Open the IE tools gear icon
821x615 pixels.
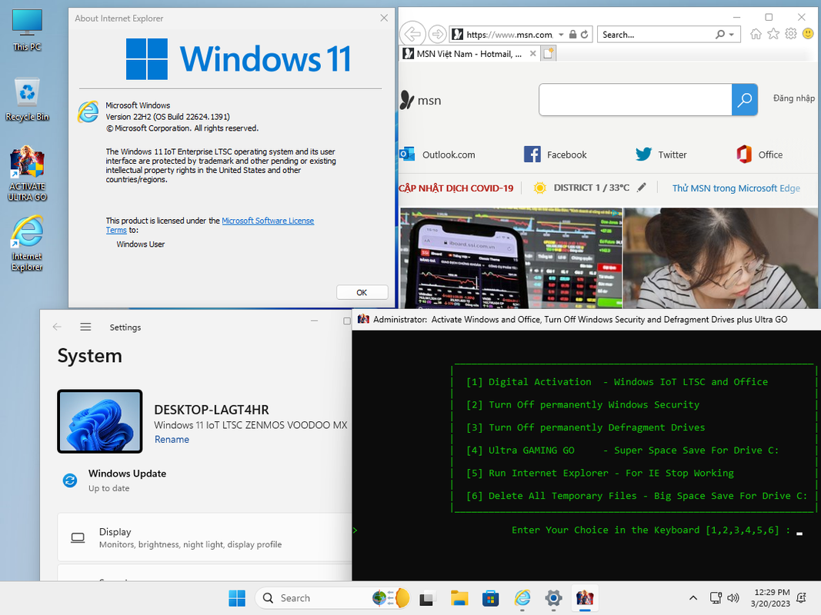tap(791, 34)
